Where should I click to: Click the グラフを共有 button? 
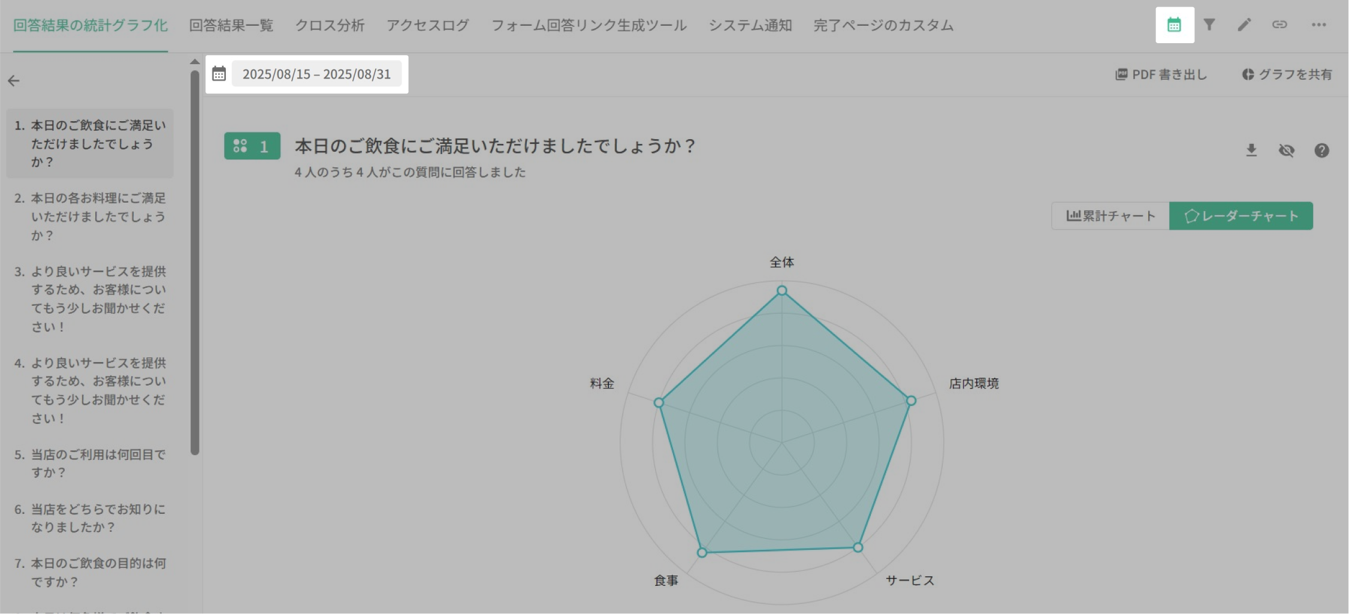[x=1287, y=74]
